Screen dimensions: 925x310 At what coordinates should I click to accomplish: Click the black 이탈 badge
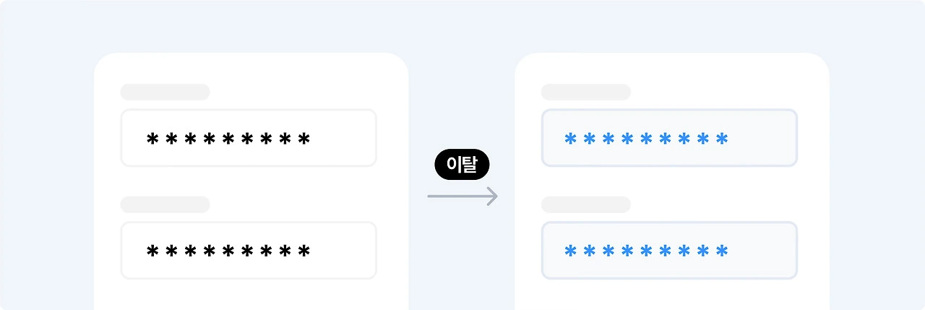click(462, 165)
